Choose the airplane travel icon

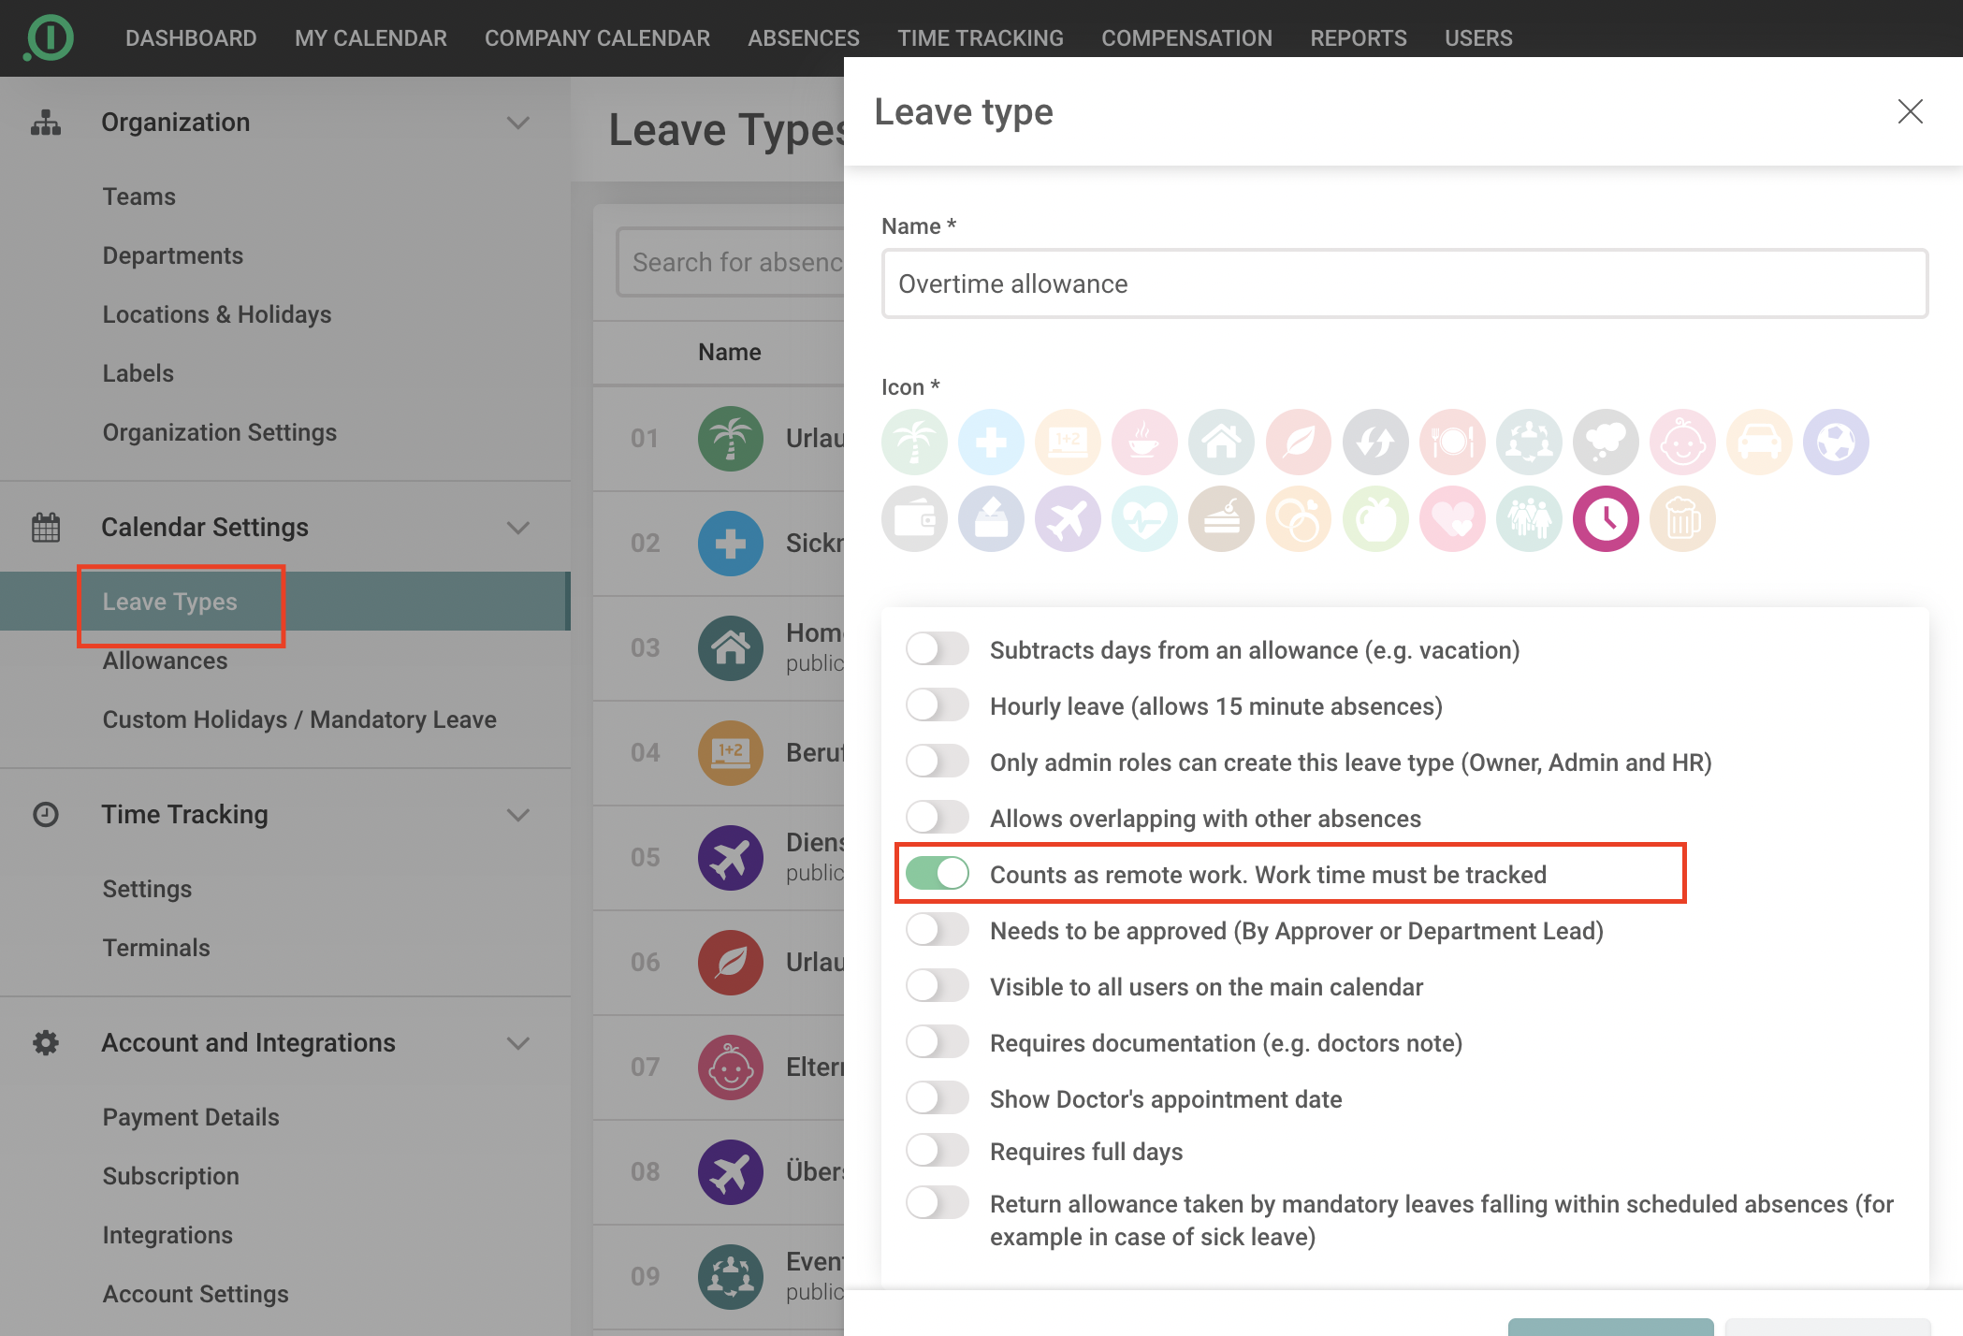coord(1068,519)
